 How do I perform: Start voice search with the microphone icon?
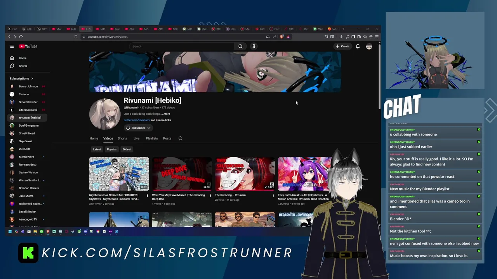click(x=254, y=46)
